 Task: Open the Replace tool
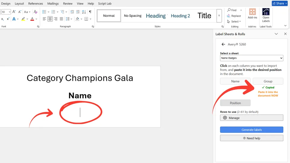(x=234, y=16)
